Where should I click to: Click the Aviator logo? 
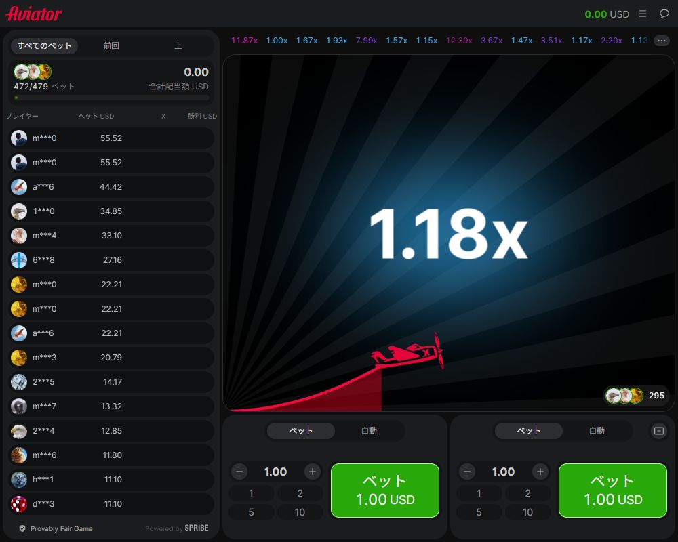click(34, 14)
